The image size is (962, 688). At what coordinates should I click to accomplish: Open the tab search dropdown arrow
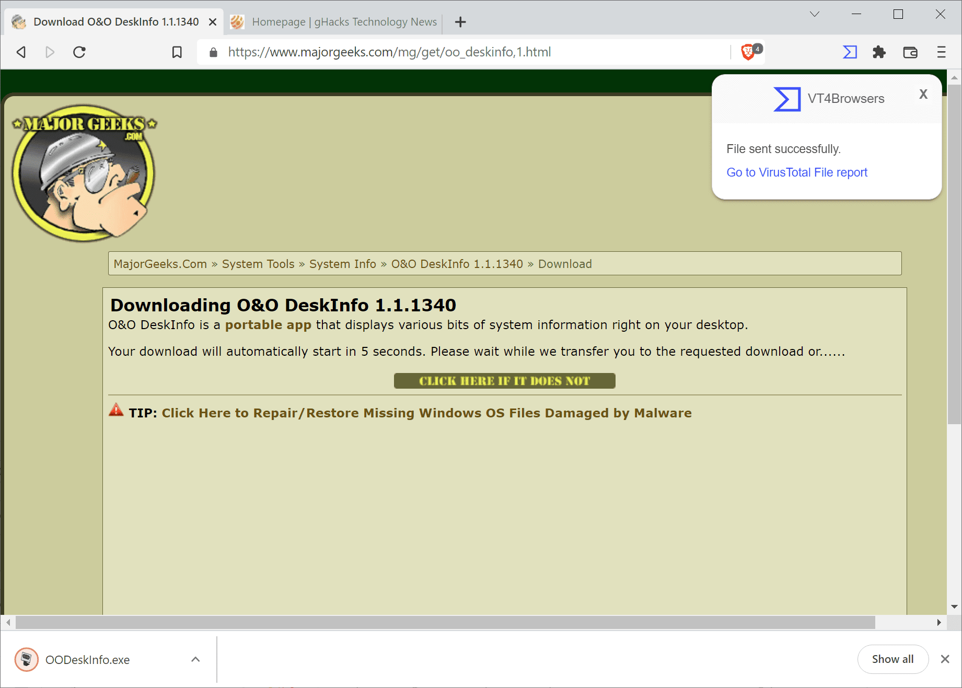[814, 14]
